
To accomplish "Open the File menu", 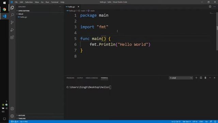I will pyautogui.click(x=16, y=2).
